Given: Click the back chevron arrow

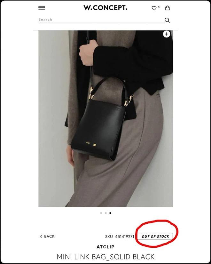Looking at the screenshot, I should click(41, 236).
